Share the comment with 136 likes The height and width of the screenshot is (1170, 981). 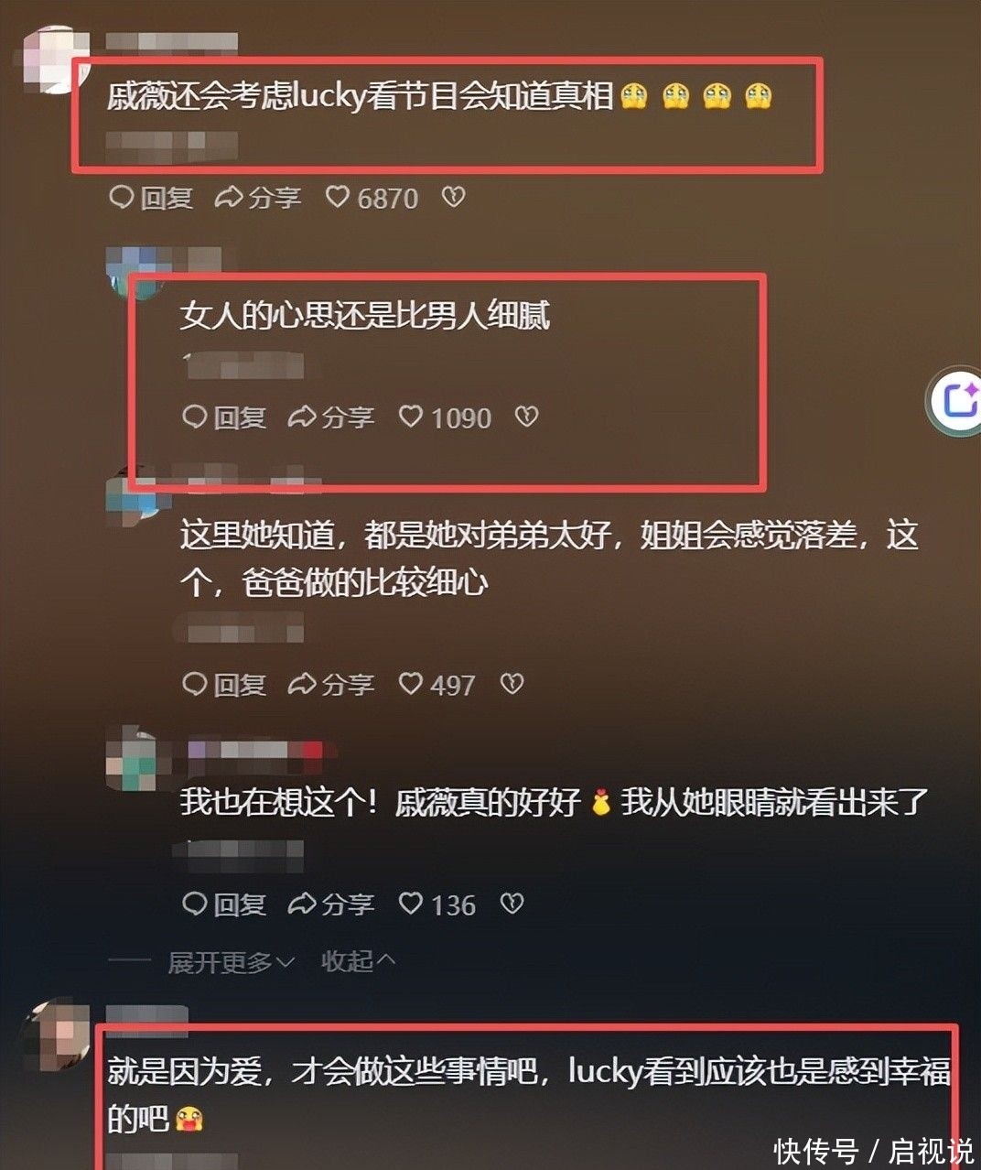pos(331,905)
